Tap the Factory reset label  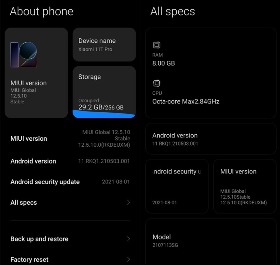29,259
